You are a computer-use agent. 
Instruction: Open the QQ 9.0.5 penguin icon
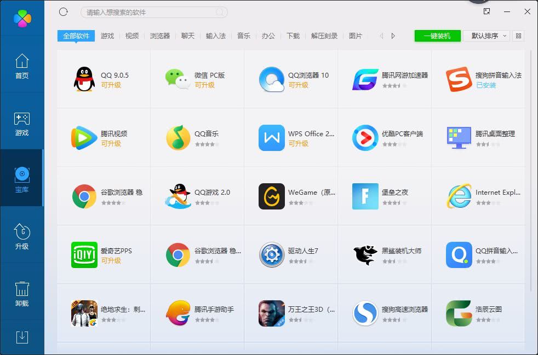coord(84,79)
